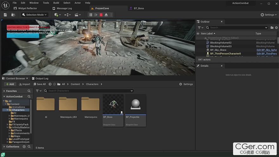
Task: Open the toolbar Settings dropdown
Action: click(269, 15)
